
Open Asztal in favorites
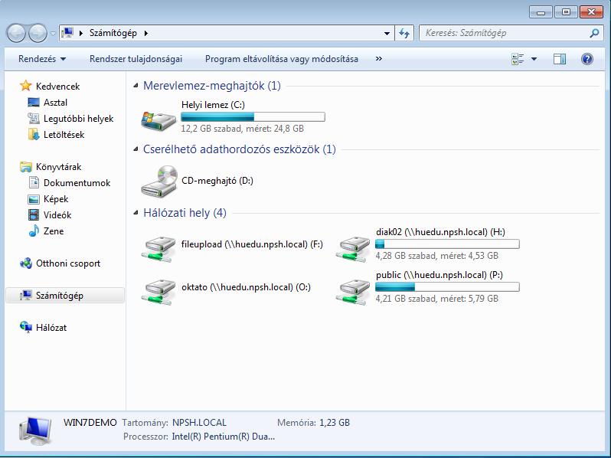55,103
